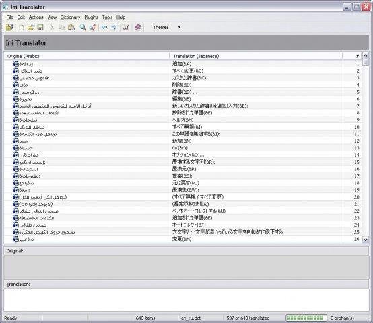Open the Actions menu
Image resolution: width=373 pixels, height=323 pixels.
(x=36, y=17)
